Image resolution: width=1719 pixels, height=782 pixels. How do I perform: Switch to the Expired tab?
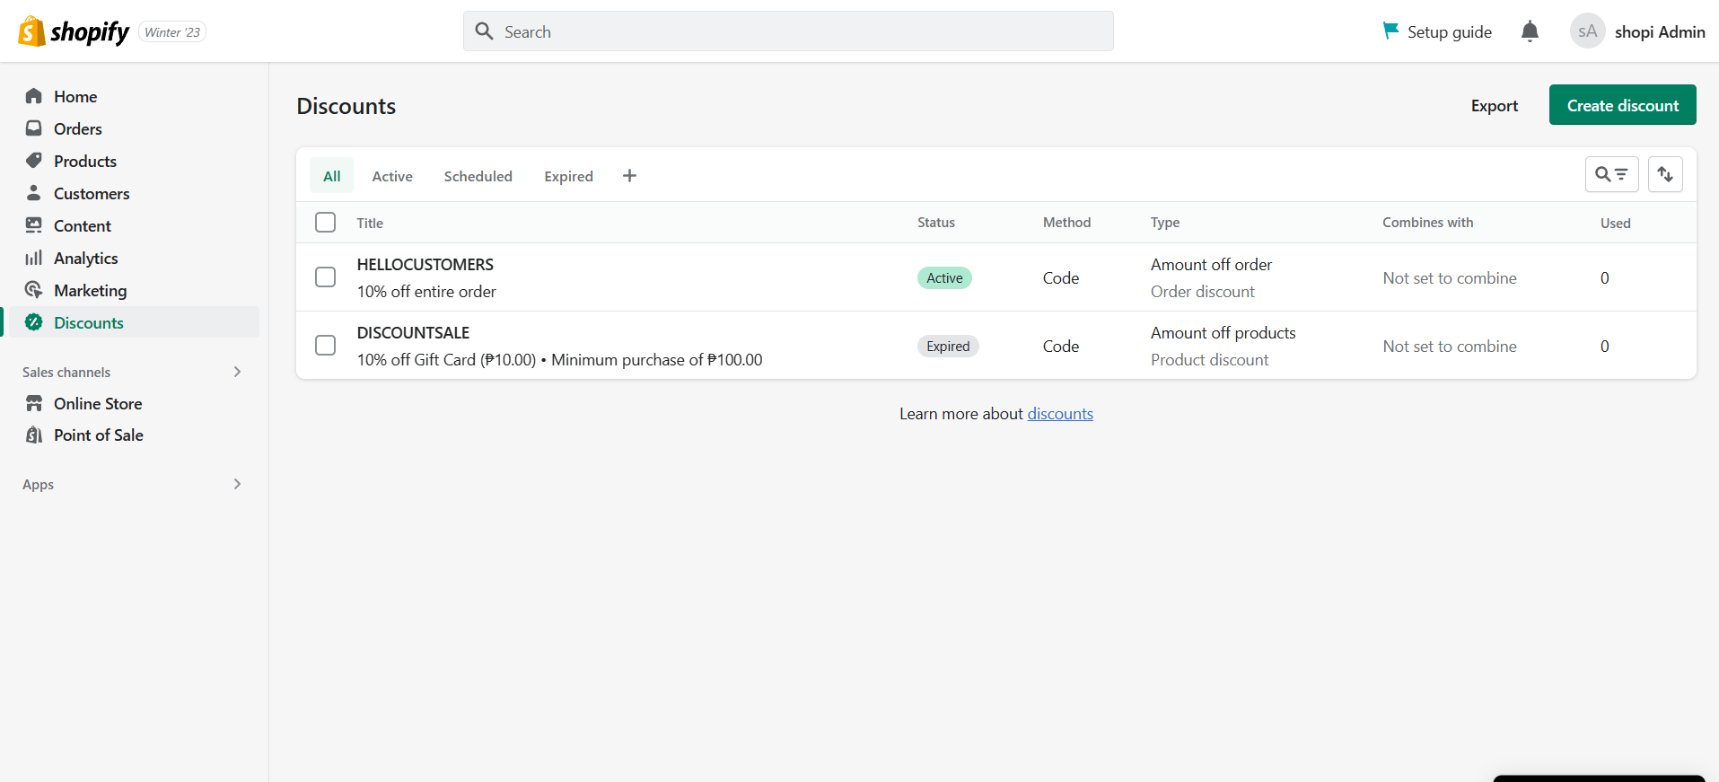point(568,176)
